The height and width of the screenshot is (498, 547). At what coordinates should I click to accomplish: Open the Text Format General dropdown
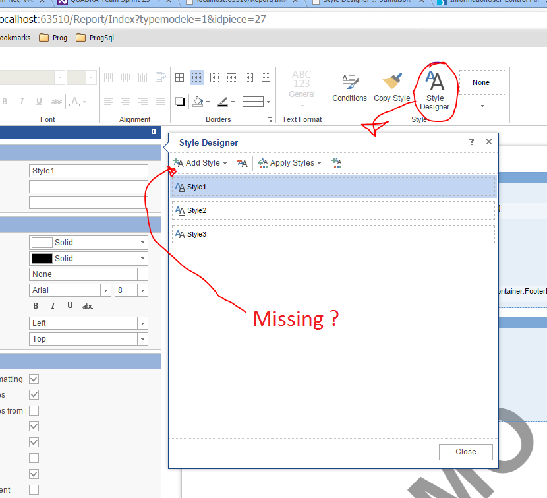pos(302,106)
